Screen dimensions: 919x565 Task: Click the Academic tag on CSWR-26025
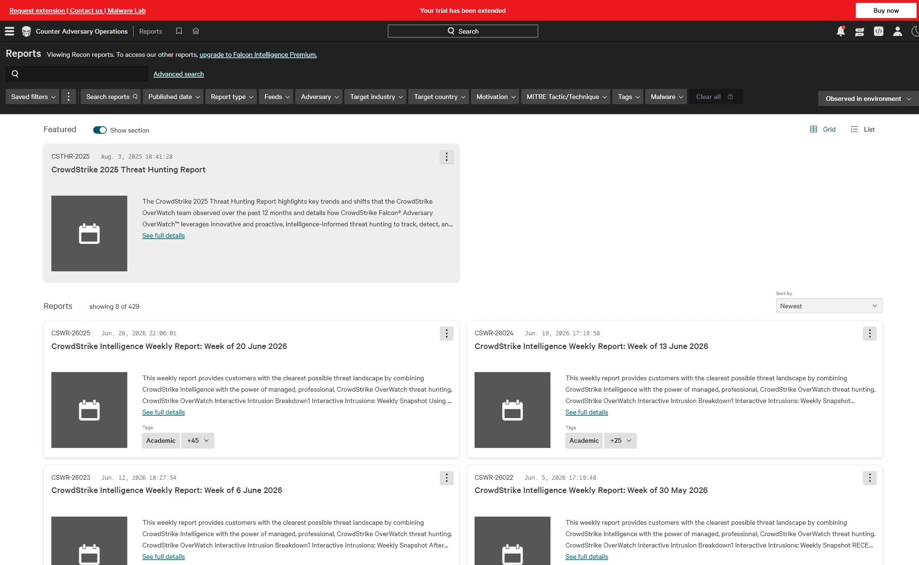[161, 440]
